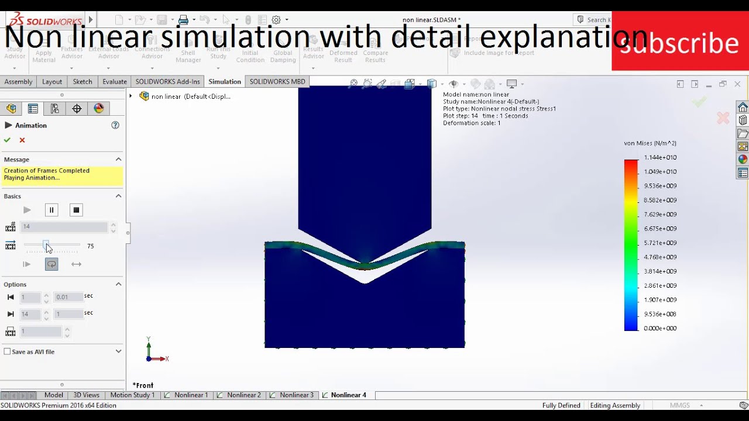Open the DisplayManager color ball tab

[x=99, y=108]
